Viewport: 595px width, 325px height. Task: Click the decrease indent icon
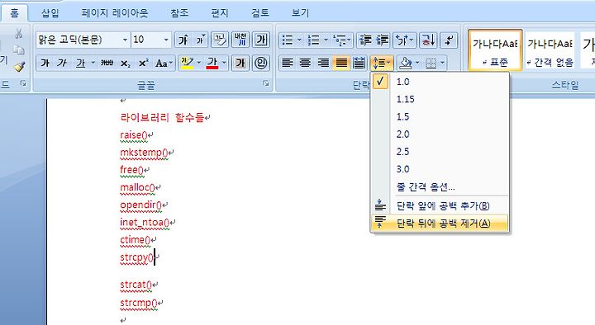tap(365, 40)
